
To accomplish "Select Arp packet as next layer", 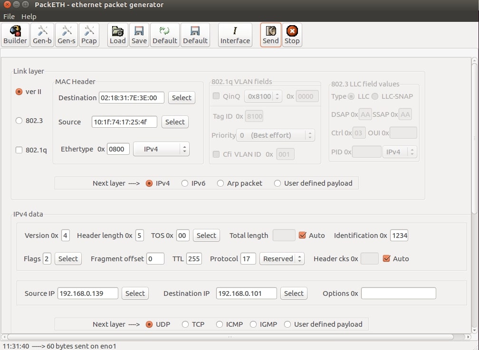I will pos(220,183).
